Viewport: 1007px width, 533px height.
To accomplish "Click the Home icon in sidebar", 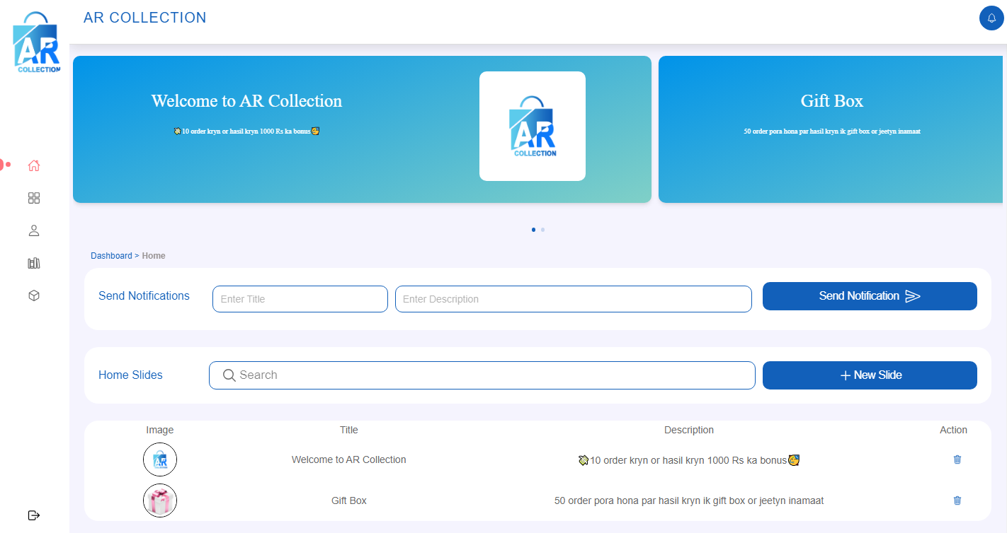I will [x=33, y=166].
